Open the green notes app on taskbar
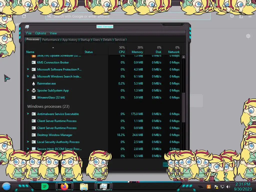The image size is (256, 192). pos(45,186)
